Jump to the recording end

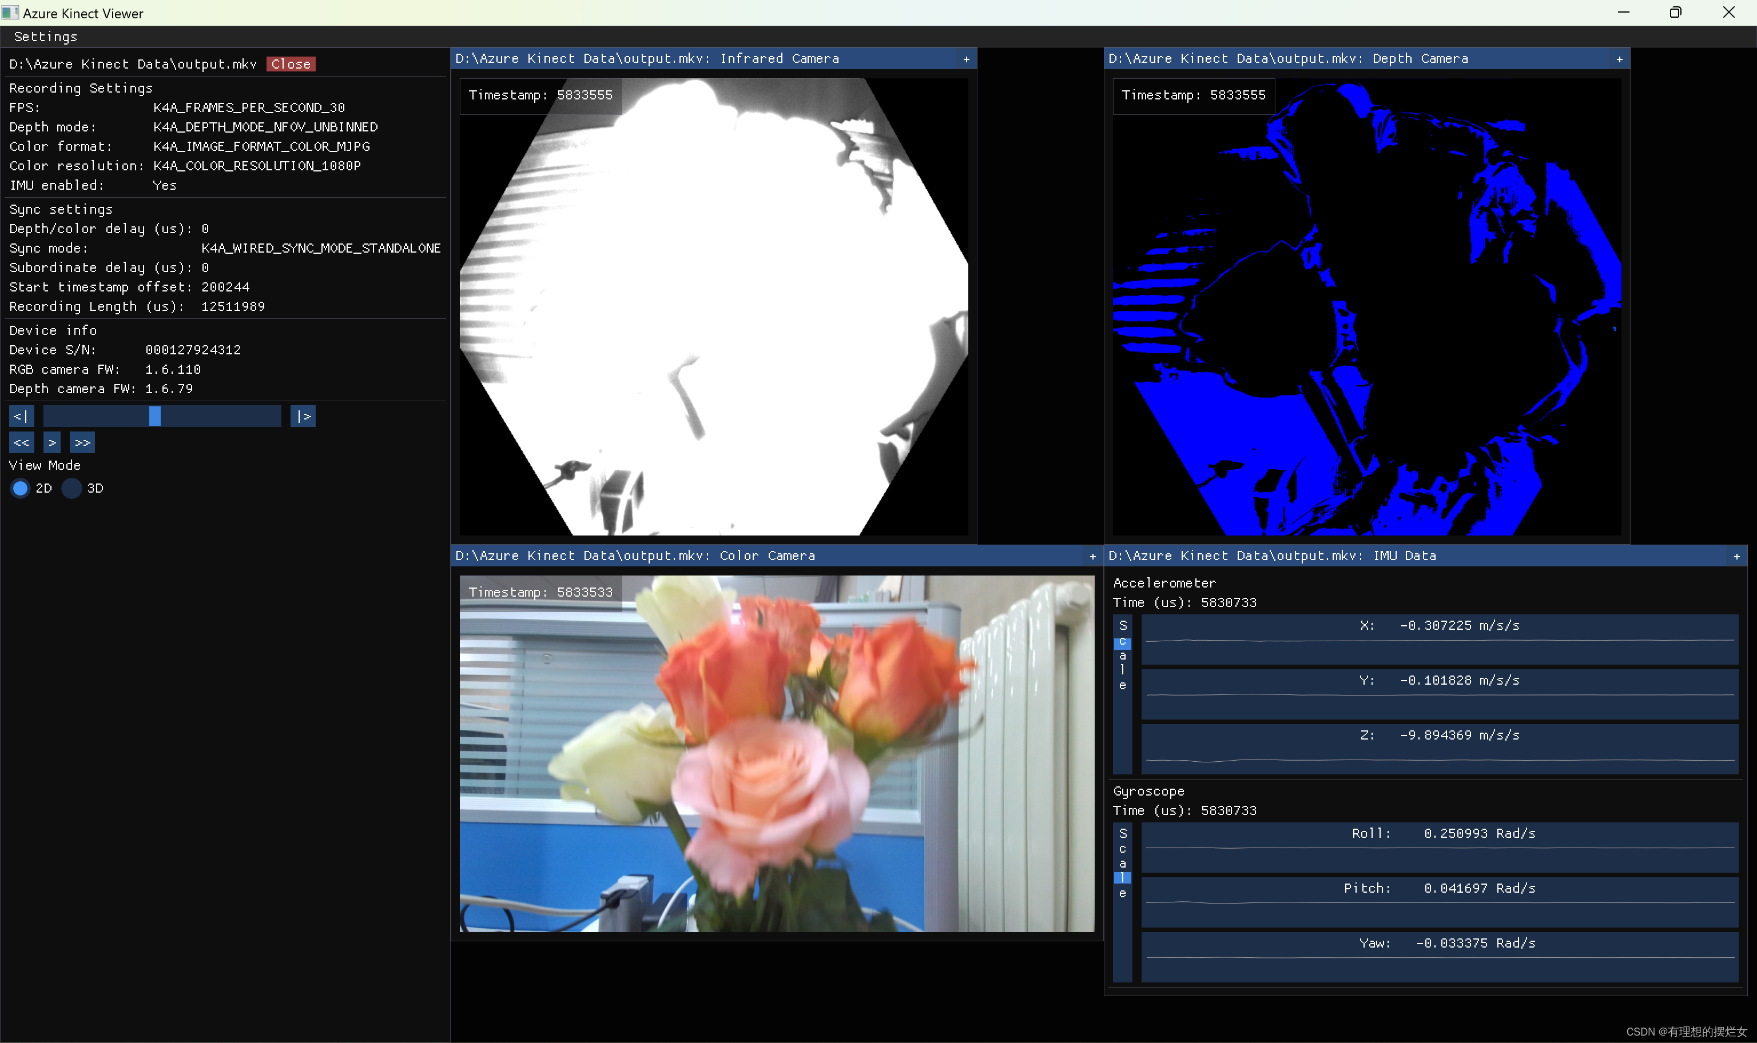tap(303, 416)
